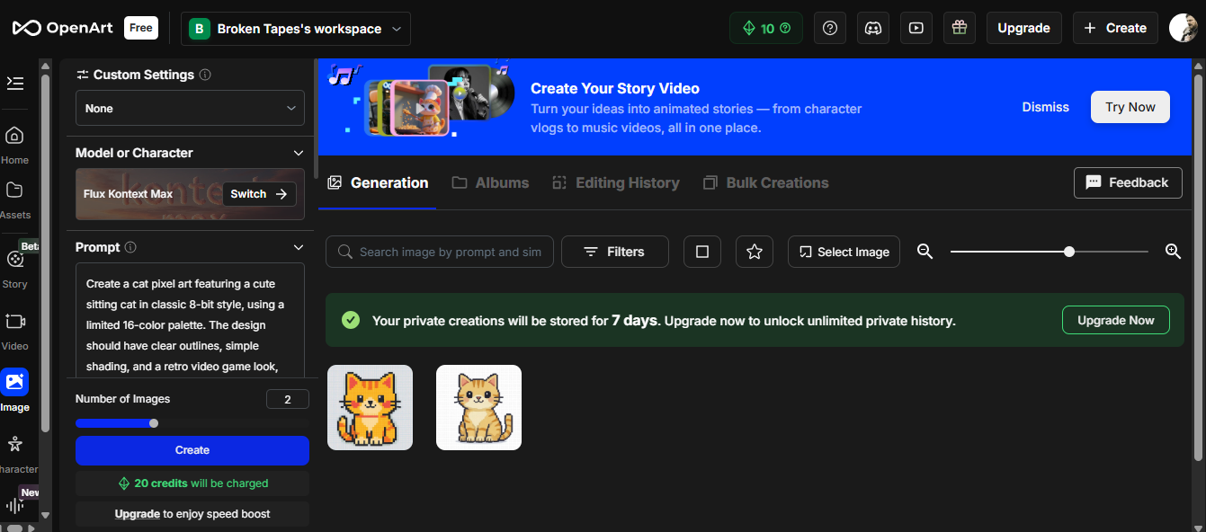Click the 20 credits will be charged text

(192, 483)
